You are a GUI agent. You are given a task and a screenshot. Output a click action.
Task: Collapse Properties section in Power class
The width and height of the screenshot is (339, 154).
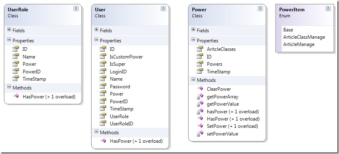pyautogui.click(x=193, y=40)
